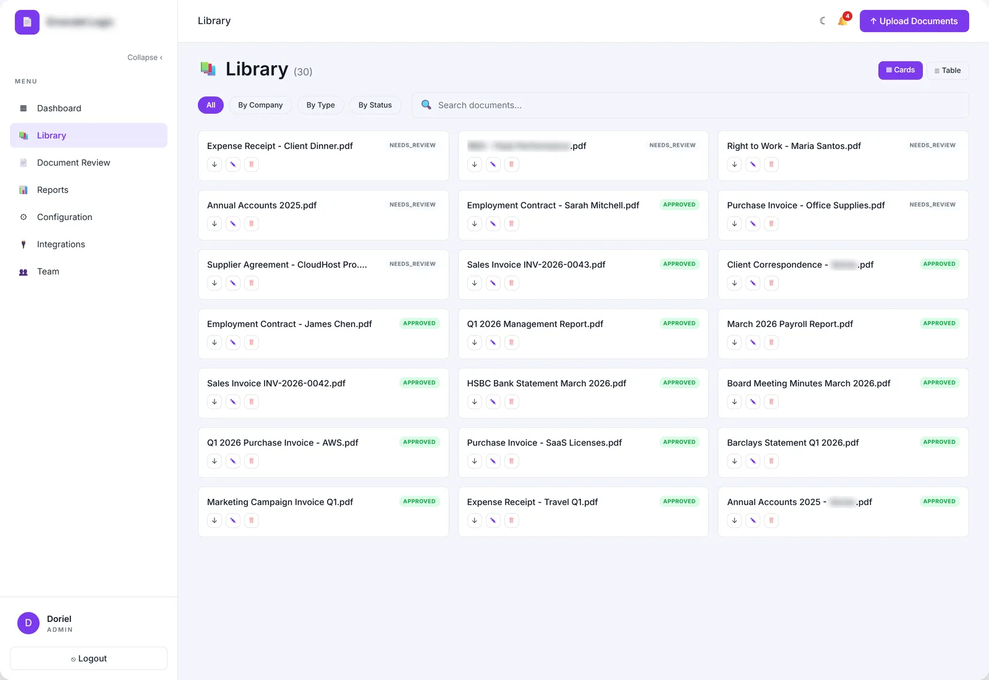Edit Sales Invoice INV-2026-0042.pdf
Viewport: 989px width, 680px height.
coord(233,402)
